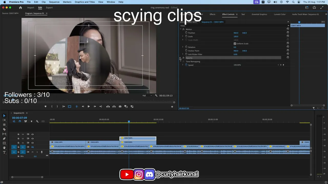Open the Markers menu
This screenshot has width=328, height=184.
pos(67,2)
